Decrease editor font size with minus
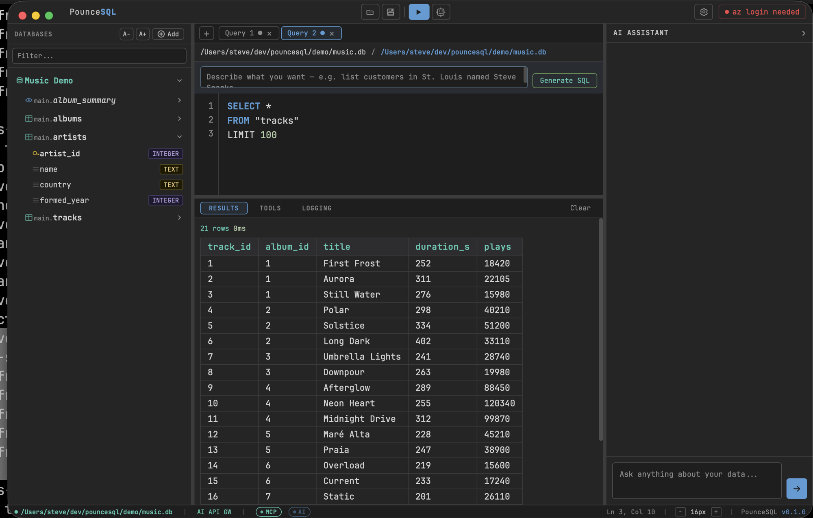The image size is (813, 518). click(x=680, y=512)
